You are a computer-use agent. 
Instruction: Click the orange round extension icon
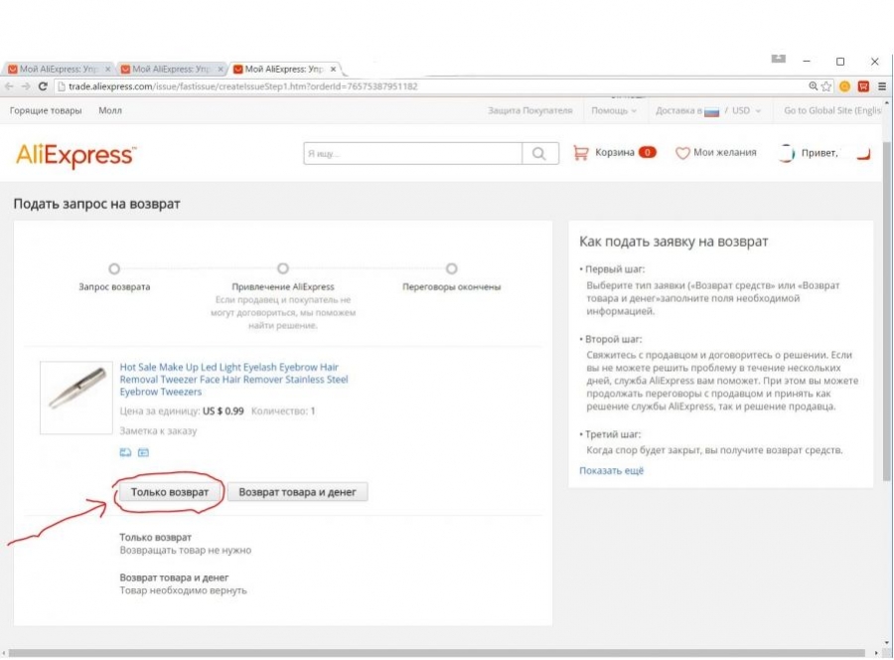(845, 86)
